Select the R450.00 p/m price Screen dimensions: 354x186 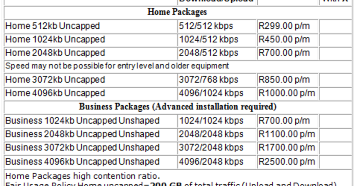[x=284, y=39]
